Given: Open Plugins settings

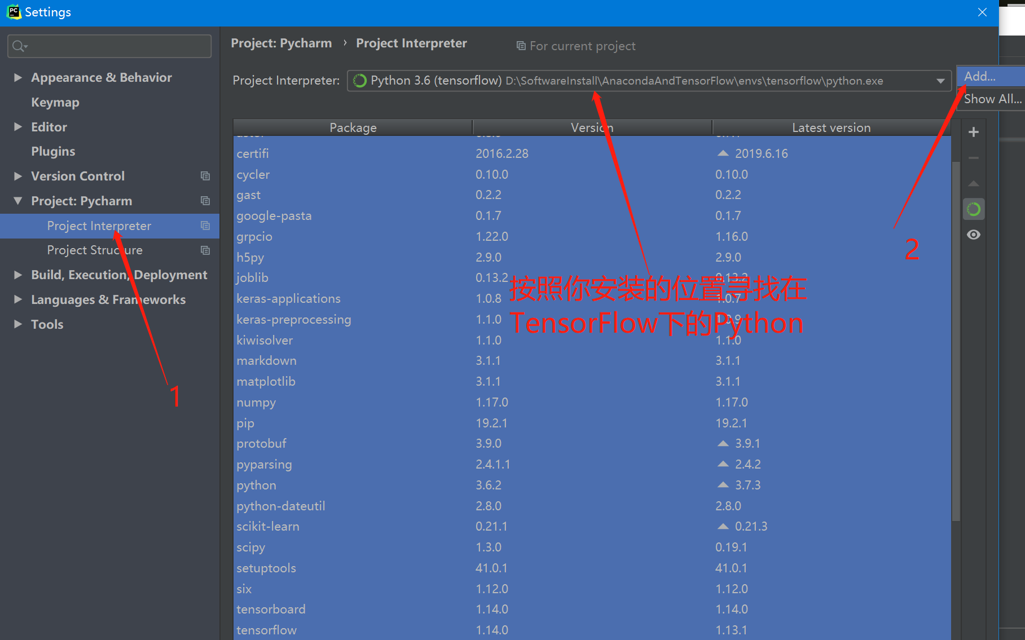Looking at the screenshot, I should [x=53, y=151].
